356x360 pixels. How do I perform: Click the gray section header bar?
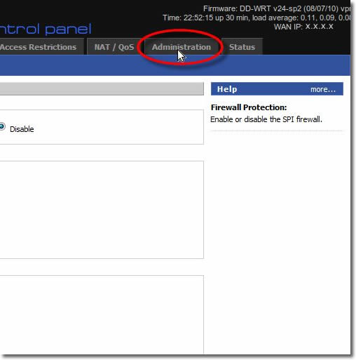[x=102, y=89]
